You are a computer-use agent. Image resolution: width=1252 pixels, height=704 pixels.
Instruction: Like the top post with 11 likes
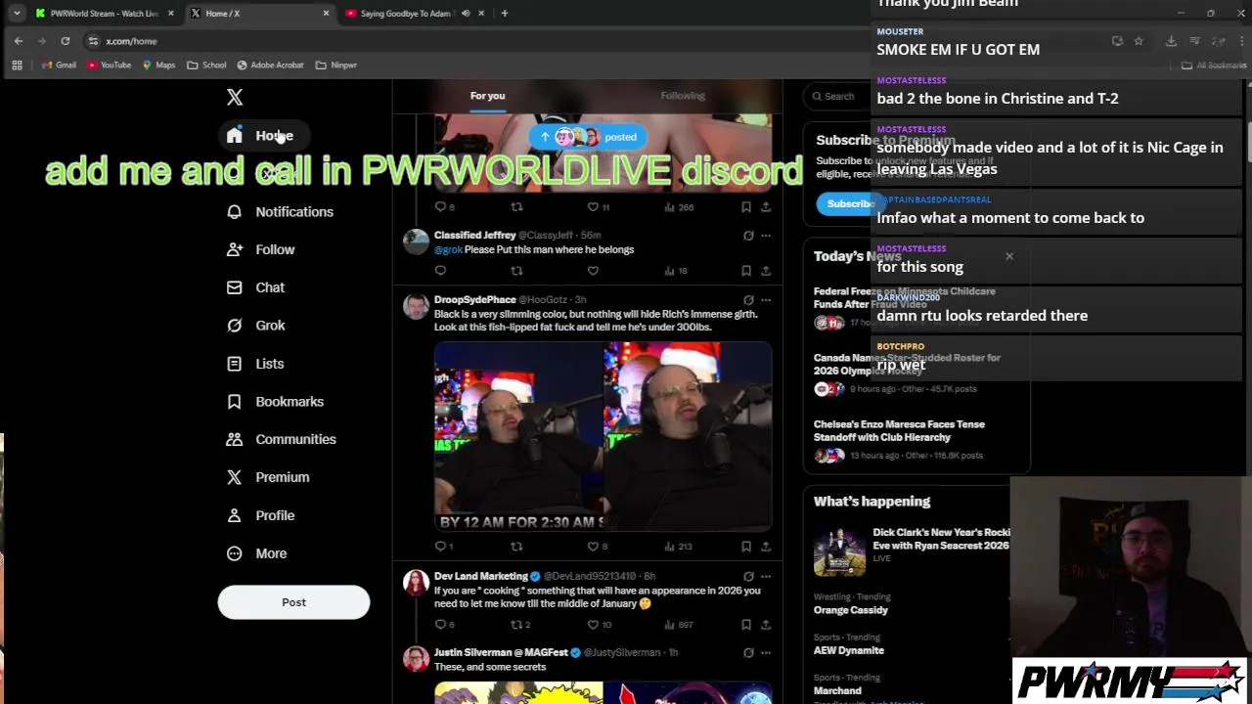598,207
